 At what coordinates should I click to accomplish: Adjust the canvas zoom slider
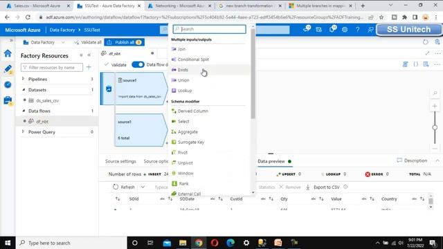point(435,127)
